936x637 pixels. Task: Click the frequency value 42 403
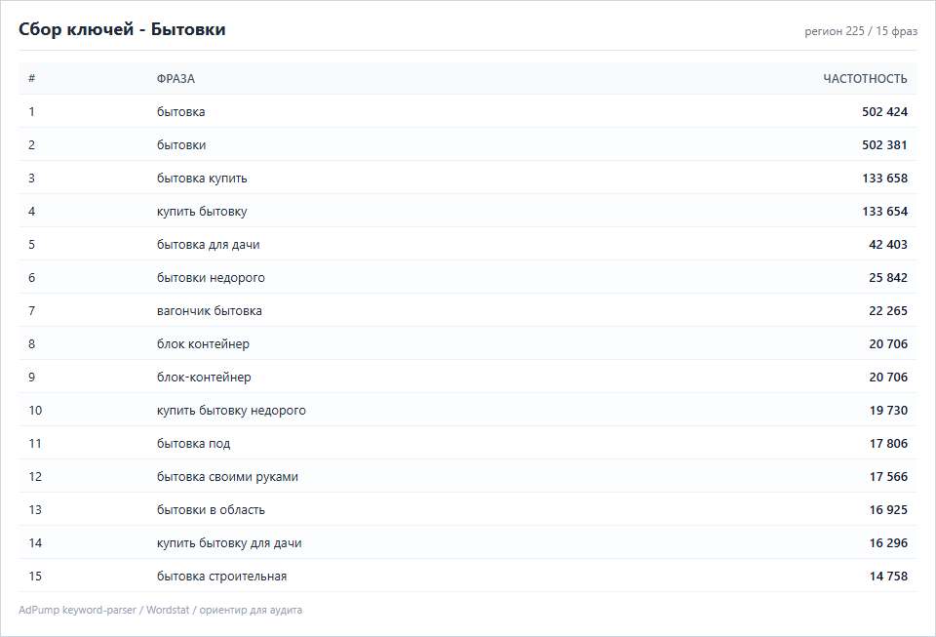click(888, 245)
